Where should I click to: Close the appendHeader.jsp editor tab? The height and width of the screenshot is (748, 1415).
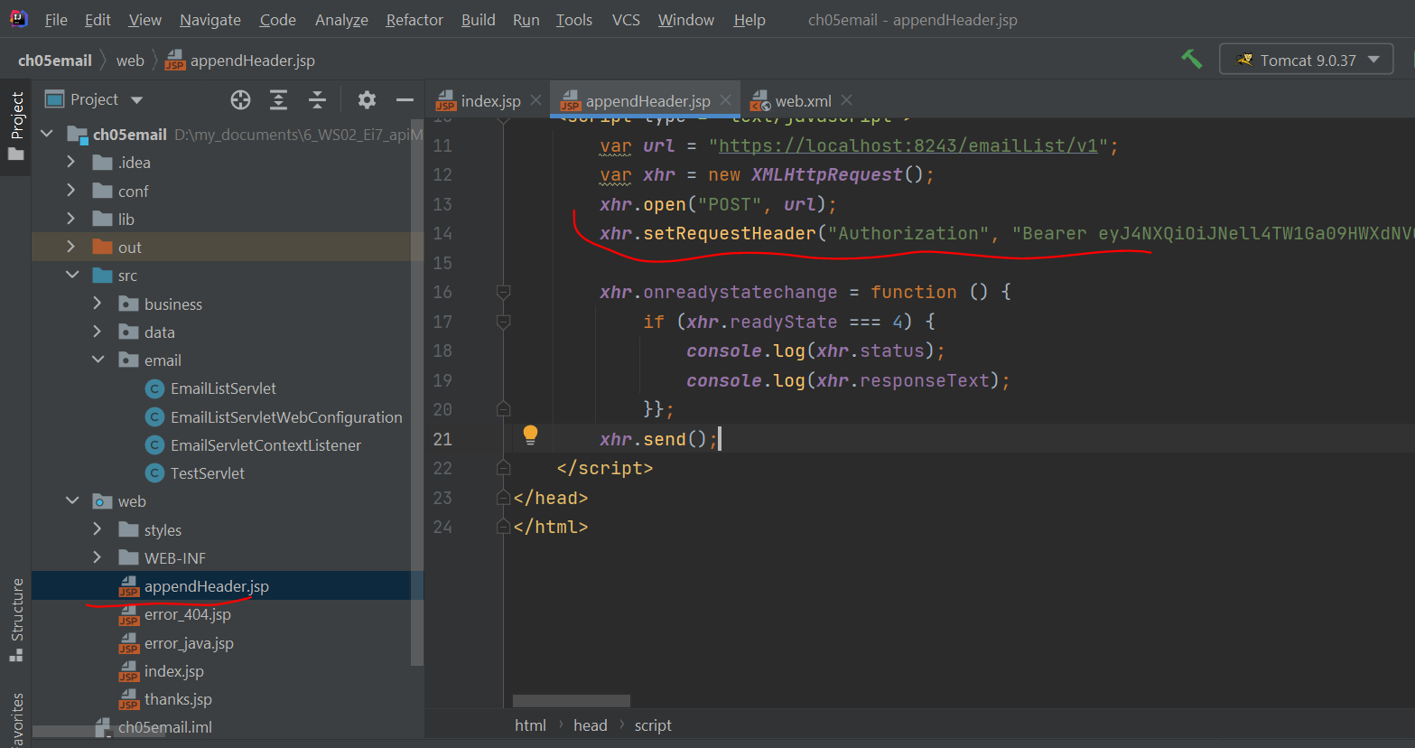click(725, 100)
